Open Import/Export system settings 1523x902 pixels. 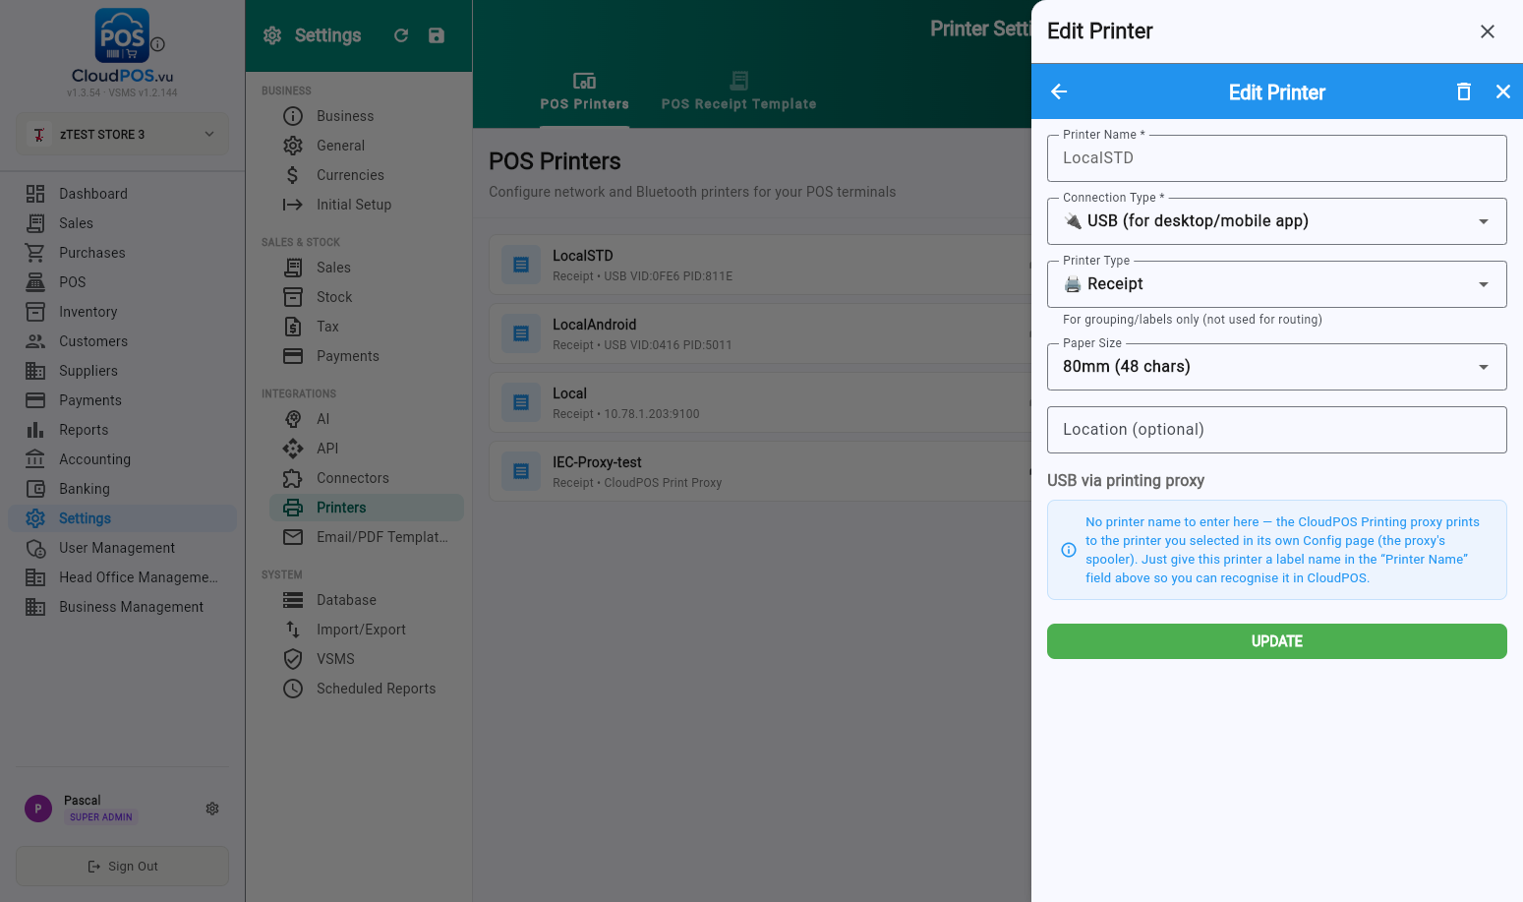pyautogui.click(x=366, y=630)
